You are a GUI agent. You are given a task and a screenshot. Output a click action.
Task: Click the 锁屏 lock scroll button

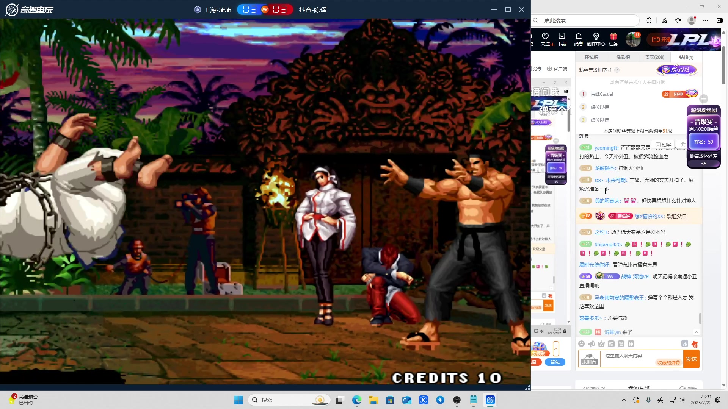[664, 145]
